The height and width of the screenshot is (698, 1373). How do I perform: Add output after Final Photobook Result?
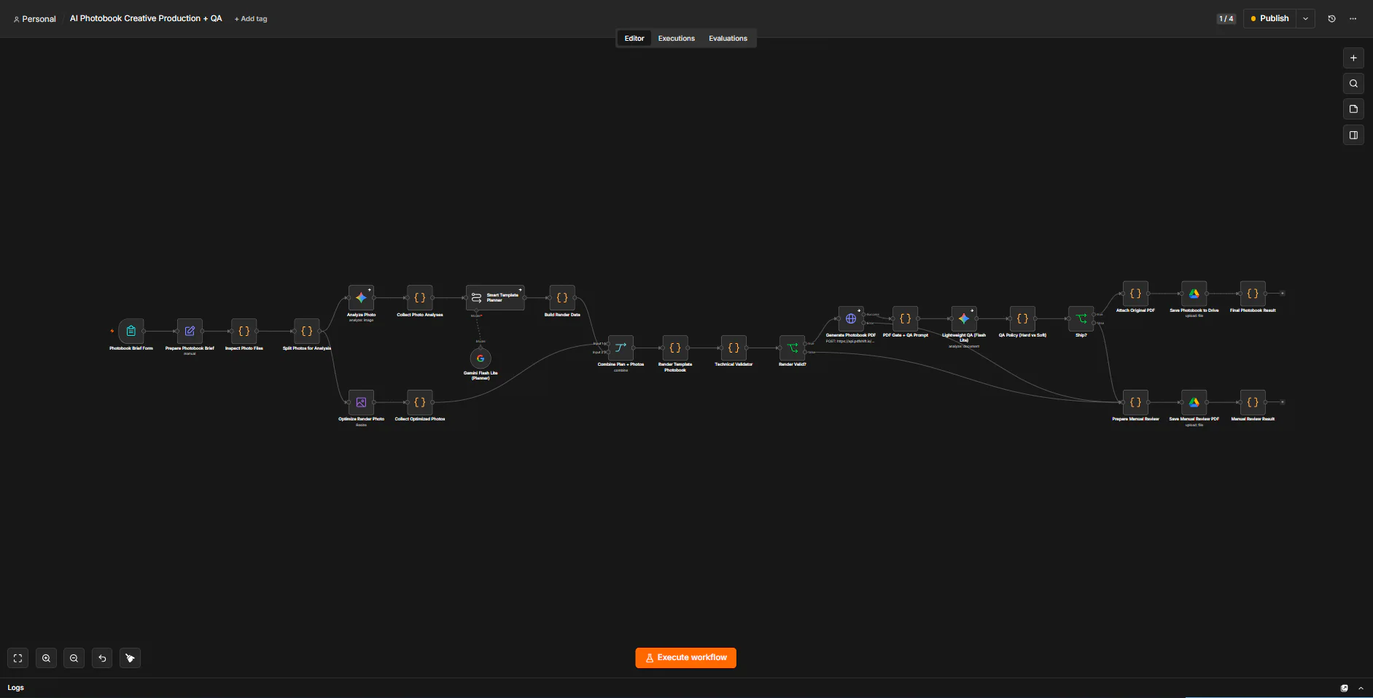point(1283,294)
